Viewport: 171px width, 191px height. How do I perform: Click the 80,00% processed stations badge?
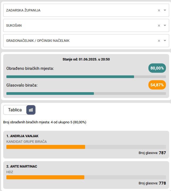(157, 68)
